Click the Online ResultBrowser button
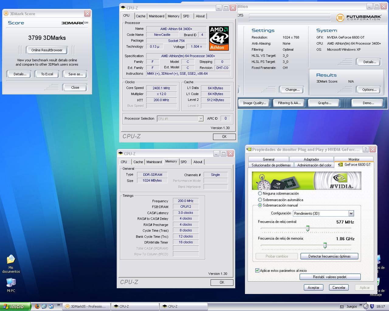Viewport: 389px width, 311px height. 47,50
